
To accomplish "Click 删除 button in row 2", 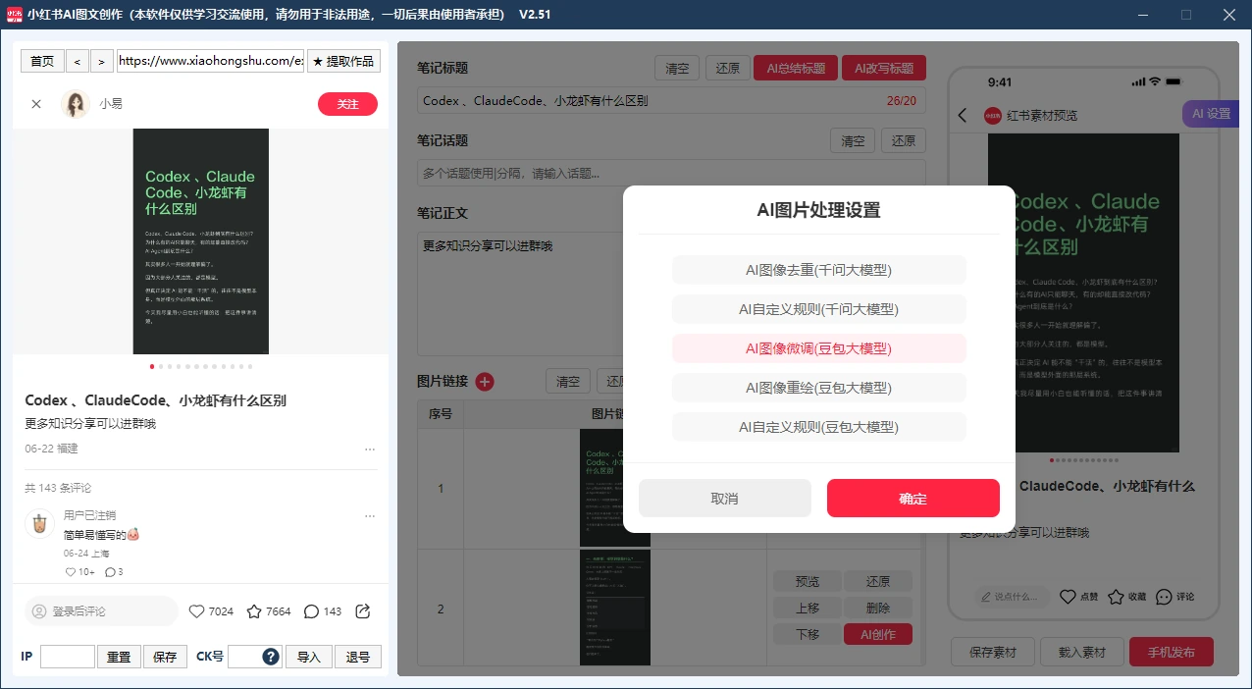I will 878,608.
